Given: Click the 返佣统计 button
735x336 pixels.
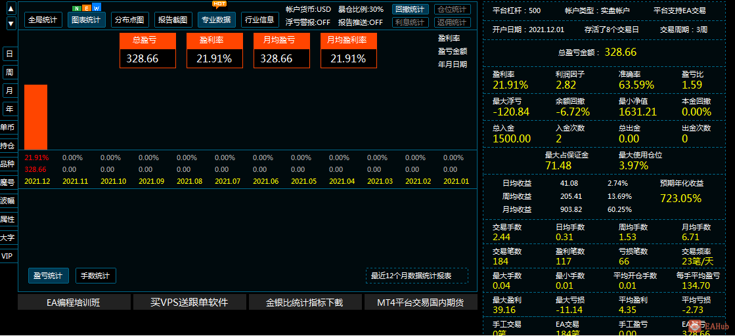Looking at the screenshot, I should [453, 22].
